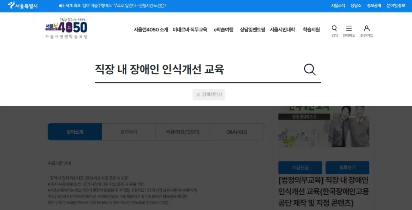Expand the 서울시민대학 menu
This screenshot has height=210, width=412.
coord(282,30)
